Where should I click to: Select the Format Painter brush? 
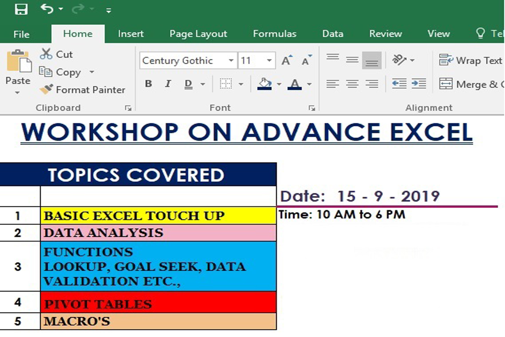46,89
